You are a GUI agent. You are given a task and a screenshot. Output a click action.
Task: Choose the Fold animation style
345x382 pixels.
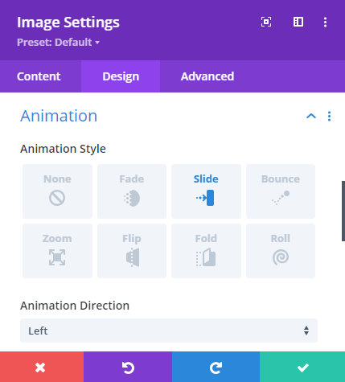(x=206, y=251)
